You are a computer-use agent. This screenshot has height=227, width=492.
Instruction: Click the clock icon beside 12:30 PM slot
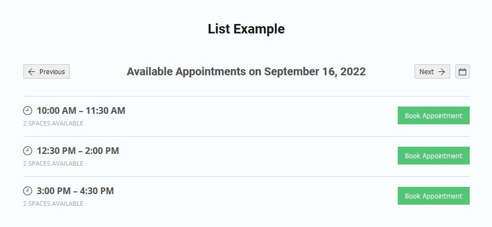(28, 151)
